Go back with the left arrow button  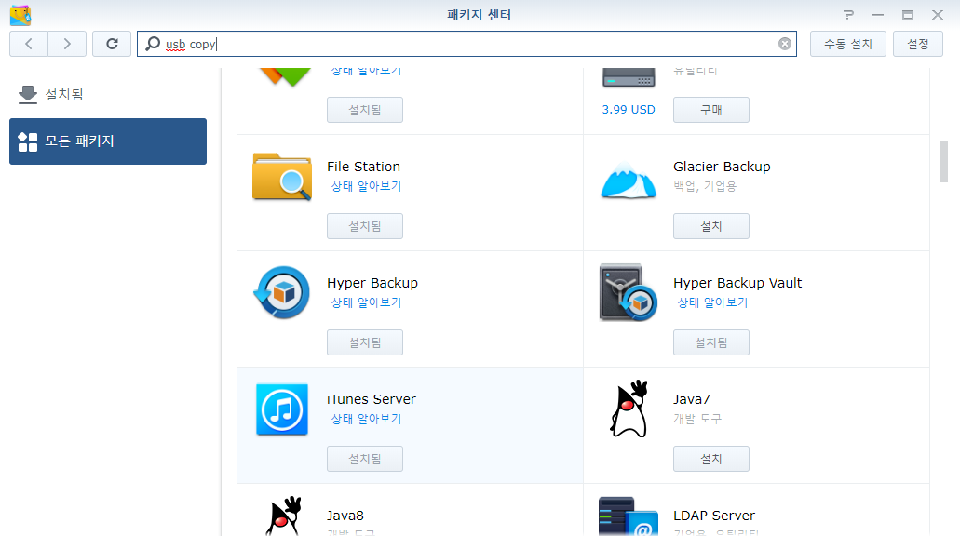(29, 44)
